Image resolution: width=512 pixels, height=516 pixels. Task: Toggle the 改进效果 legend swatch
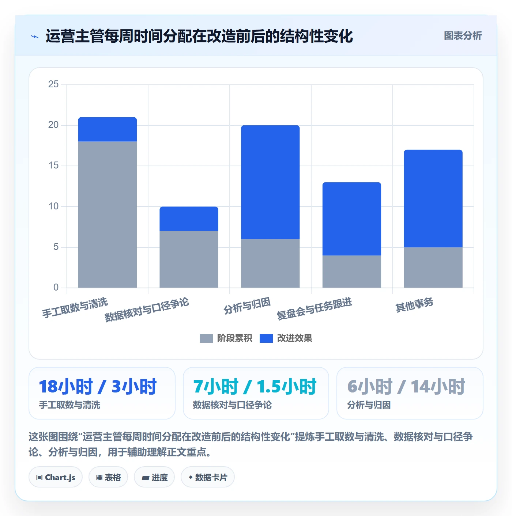266,338
